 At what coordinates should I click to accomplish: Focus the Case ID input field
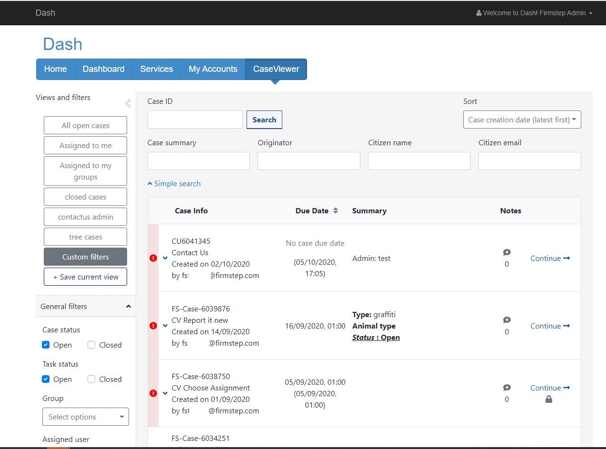click(x=195, y=120)
